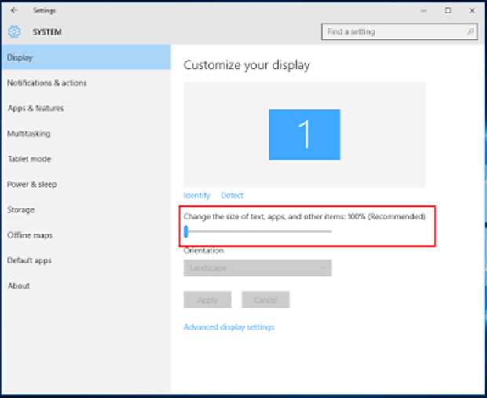487x398 pixels.
Task: Open Notifications & actions
Action: (47, 83)
